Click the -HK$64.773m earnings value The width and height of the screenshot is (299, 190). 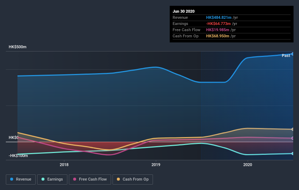(219, 24)
